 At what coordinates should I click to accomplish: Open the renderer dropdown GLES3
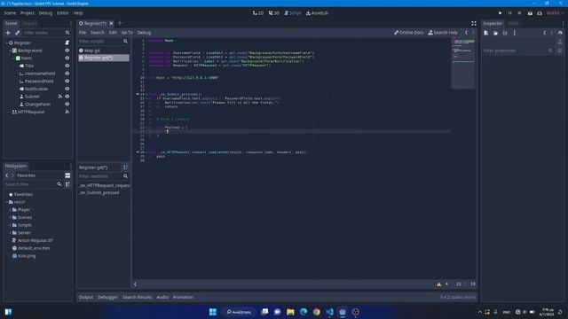(x=555, y=13)
